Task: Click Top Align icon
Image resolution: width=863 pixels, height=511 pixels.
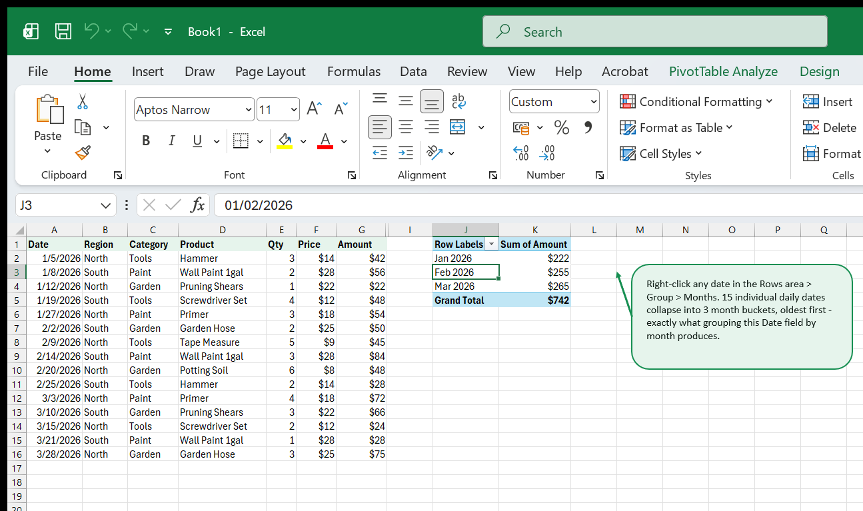Action: tap(380, 101)
